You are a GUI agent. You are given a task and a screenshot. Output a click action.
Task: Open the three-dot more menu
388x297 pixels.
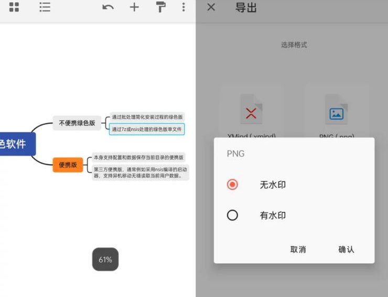184,7
